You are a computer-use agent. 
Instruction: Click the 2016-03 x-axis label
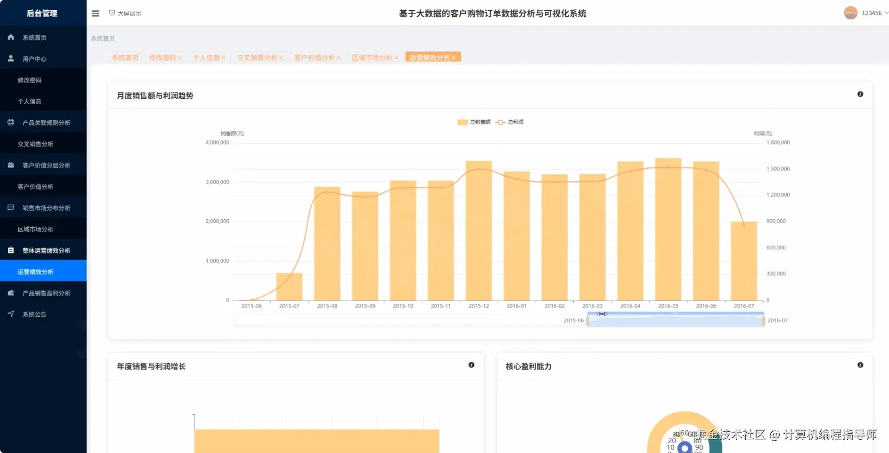click(592, 306)
